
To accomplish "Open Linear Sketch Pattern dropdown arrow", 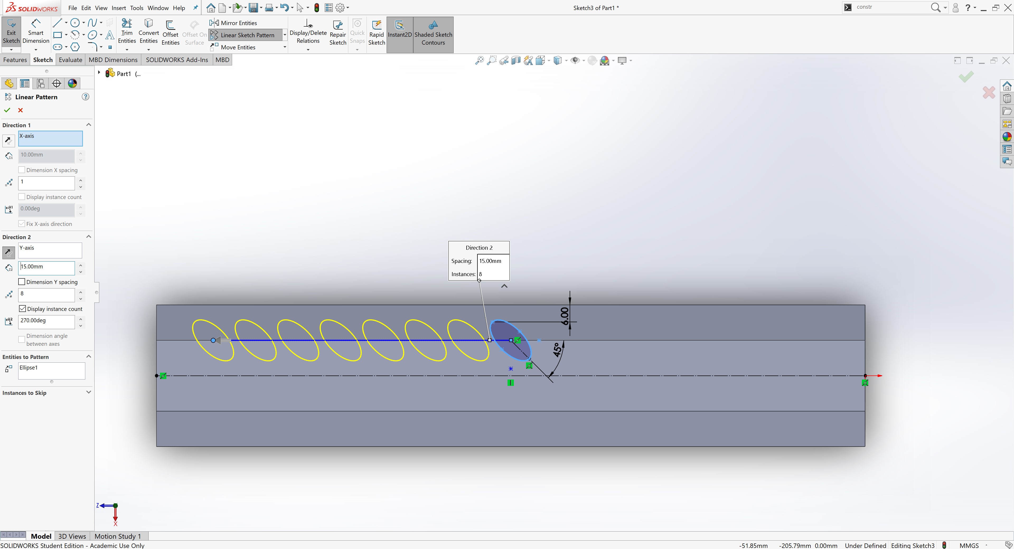I will (x=285, y=35).
